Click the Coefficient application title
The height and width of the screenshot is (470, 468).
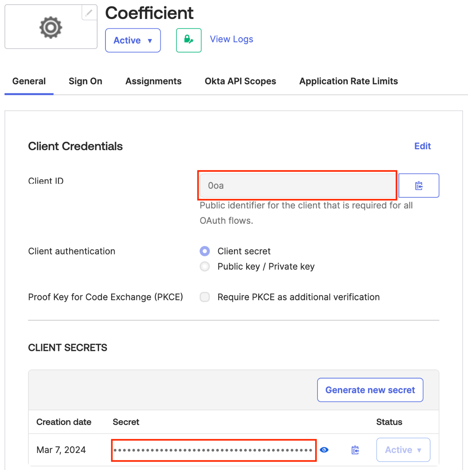click(149, 13)
